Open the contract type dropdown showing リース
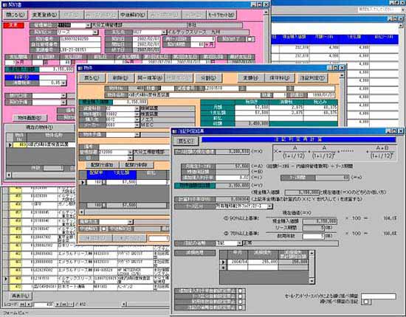Viewport: 406px width, 317px height. click(x=95, y=32)
